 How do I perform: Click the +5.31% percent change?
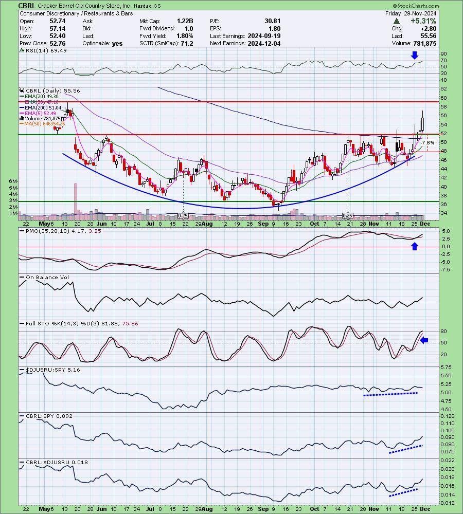(x=423, y=21)
